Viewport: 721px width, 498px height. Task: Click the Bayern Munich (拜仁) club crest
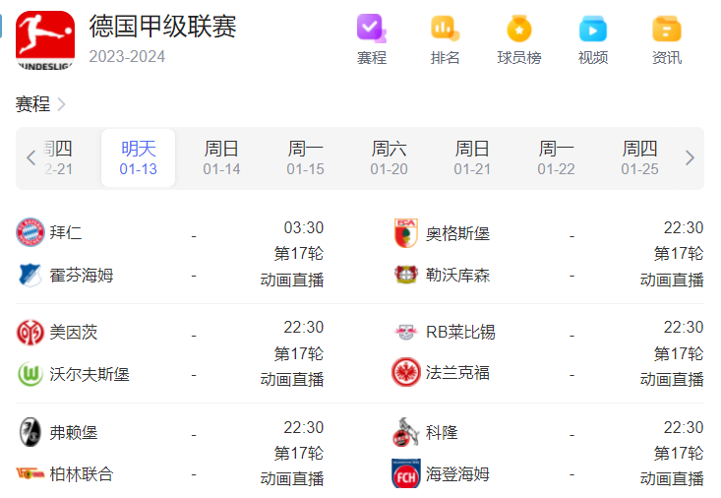point(30,232)
